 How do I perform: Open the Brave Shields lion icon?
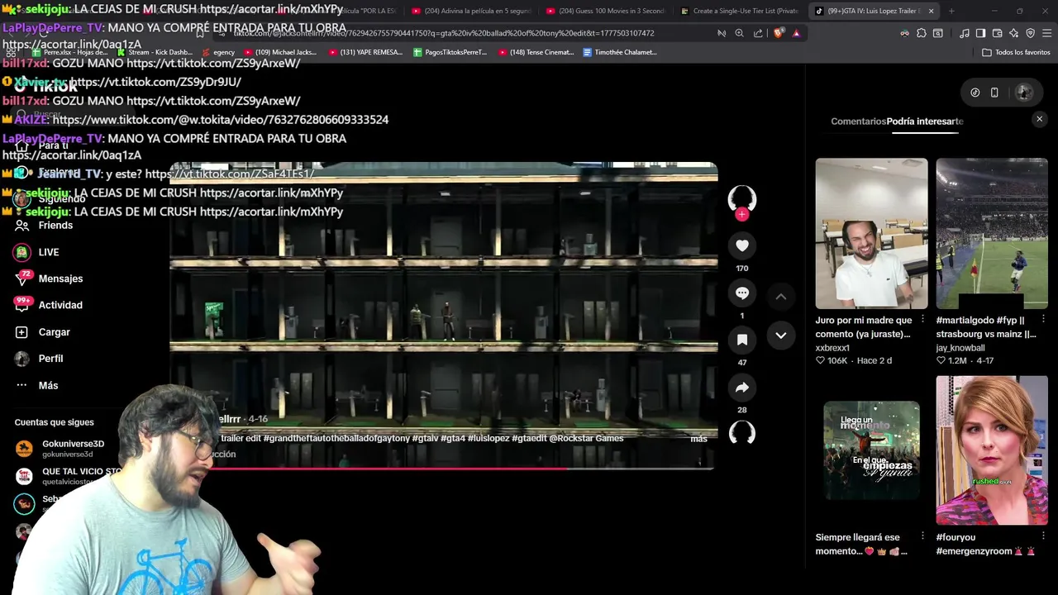(x=779, y=33)
